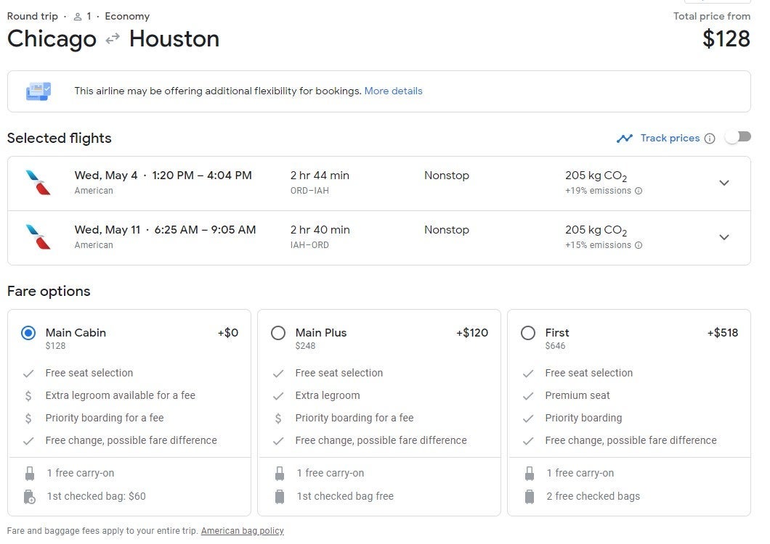Screen dimensions: 770x544
Task: Click emissions info icon for May 4 flight
Action: pos(639,191)
